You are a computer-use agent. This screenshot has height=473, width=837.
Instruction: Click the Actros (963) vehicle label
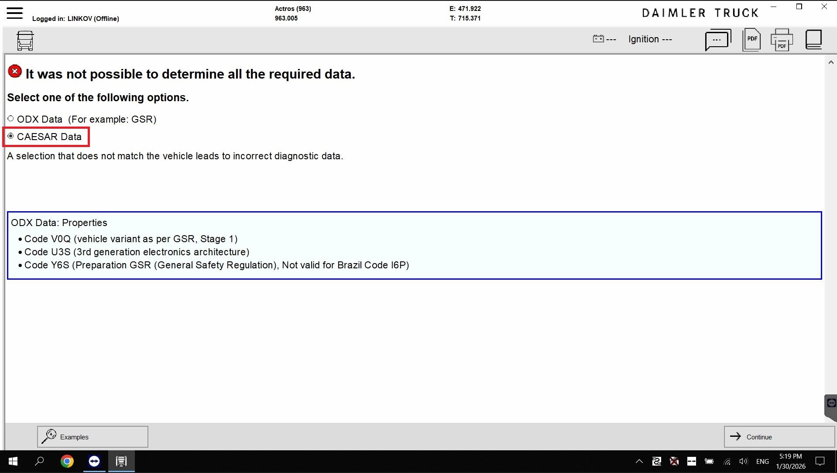[293, 9]
